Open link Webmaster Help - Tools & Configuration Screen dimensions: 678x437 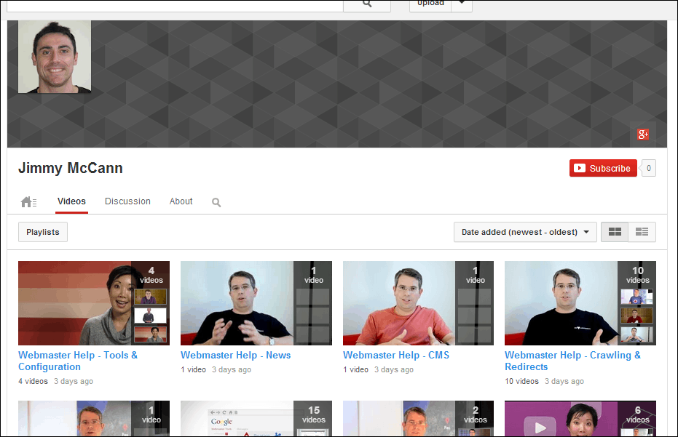(78, 361)
